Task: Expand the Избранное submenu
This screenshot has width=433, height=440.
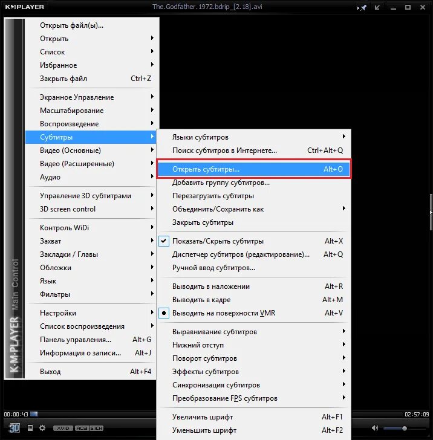Action: (x=91, y=65)
